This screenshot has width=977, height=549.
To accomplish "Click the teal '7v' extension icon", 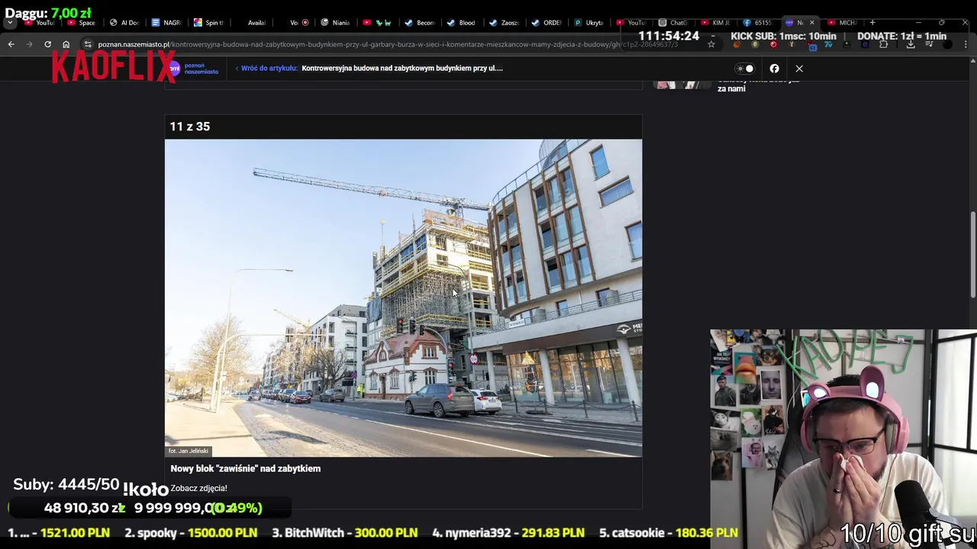I will pos(828,44).
